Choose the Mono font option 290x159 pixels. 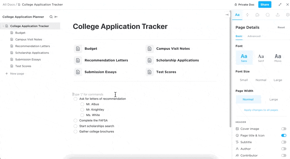point(278,57)
